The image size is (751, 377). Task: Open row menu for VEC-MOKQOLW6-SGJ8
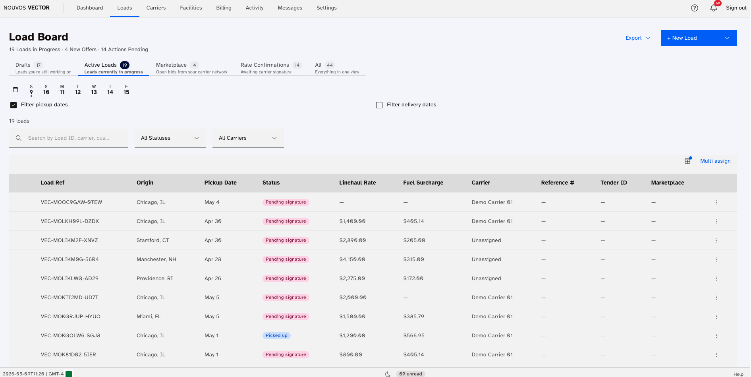pyautogui.click(x=717, y=336)
